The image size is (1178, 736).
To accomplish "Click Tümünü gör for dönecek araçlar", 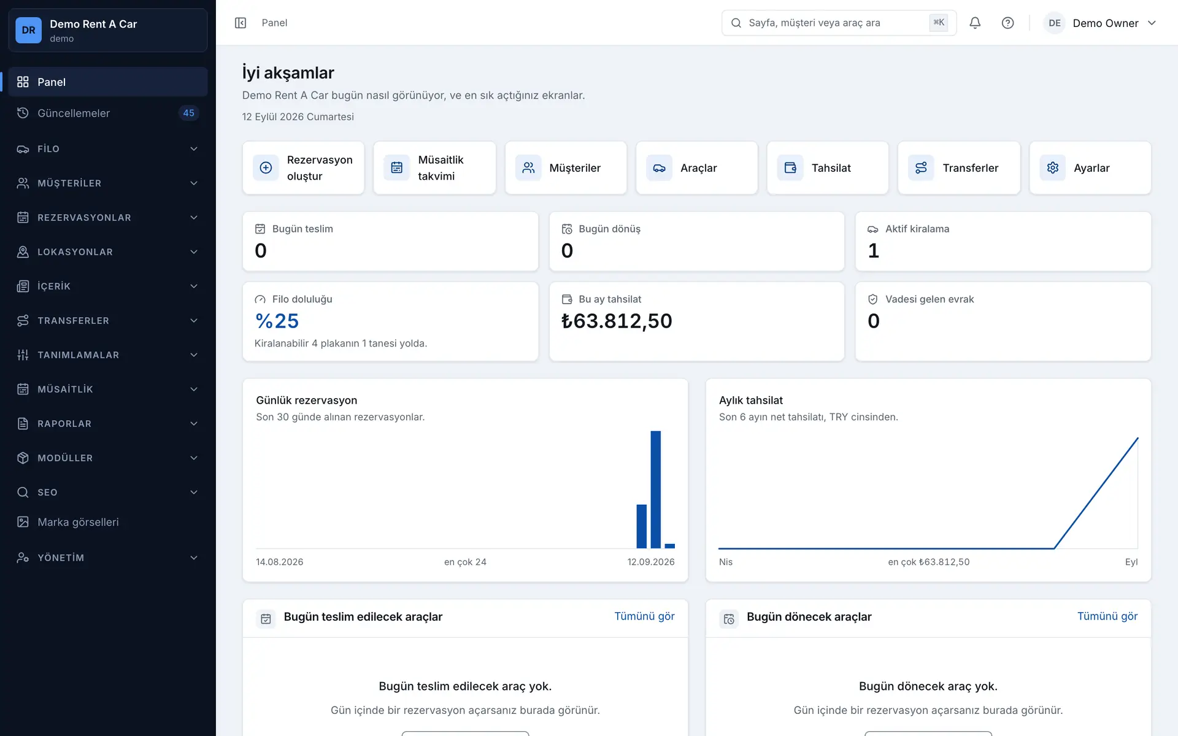I will click(x=1107, y=616).
